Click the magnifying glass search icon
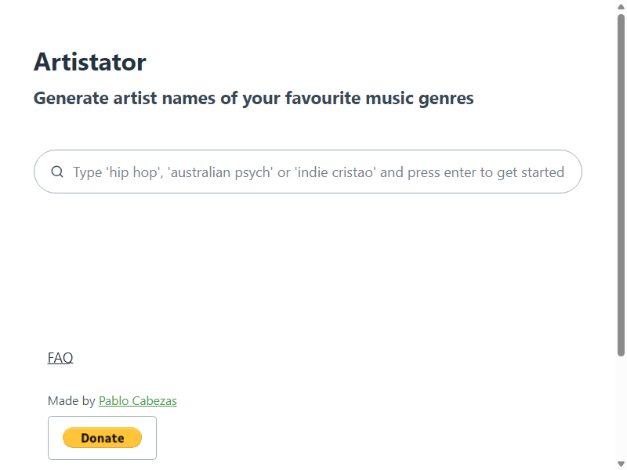 [x=57, y=172]
